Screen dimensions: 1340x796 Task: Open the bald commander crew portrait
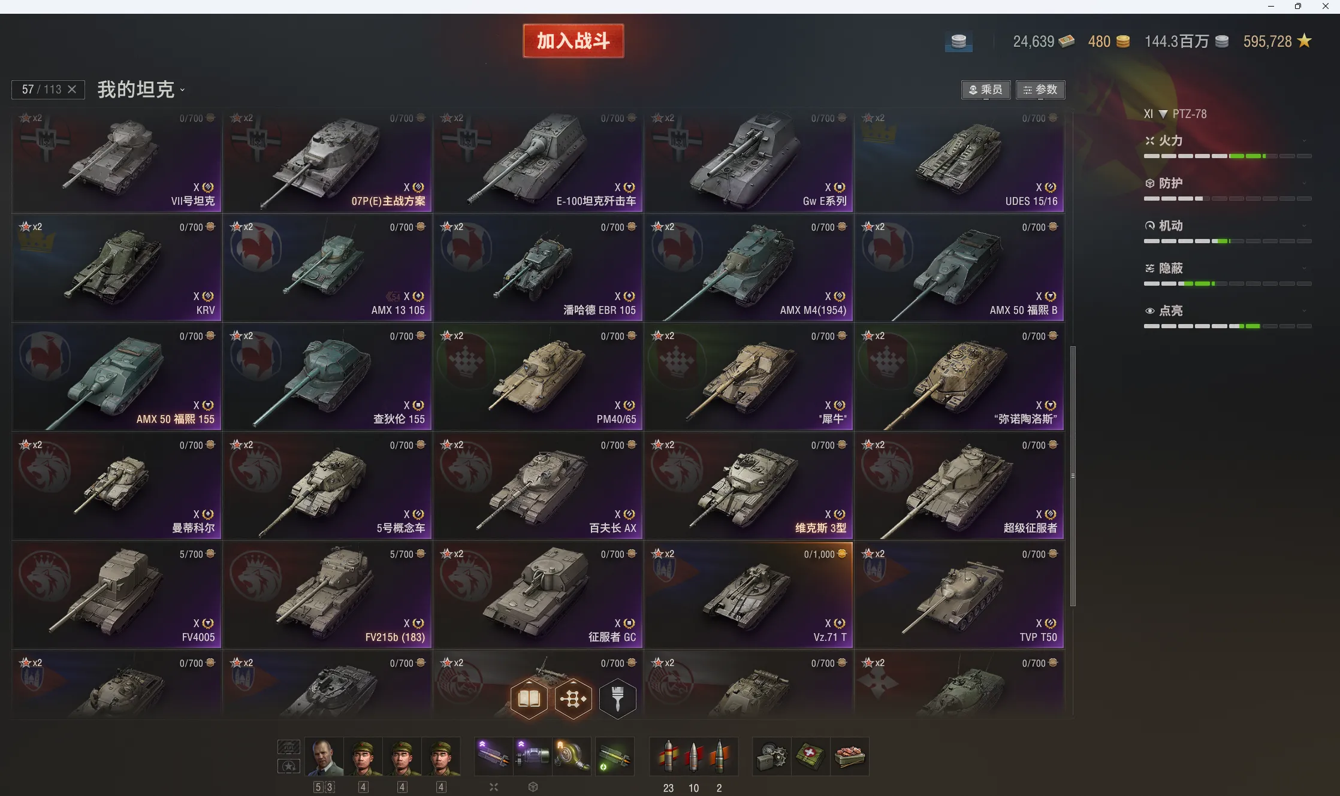tap(324, 756)
